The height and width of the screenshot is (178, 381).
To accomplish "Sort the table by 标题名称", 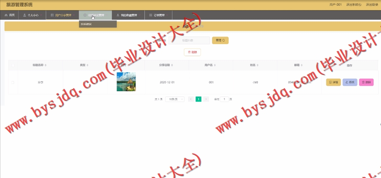I will 45,65.
